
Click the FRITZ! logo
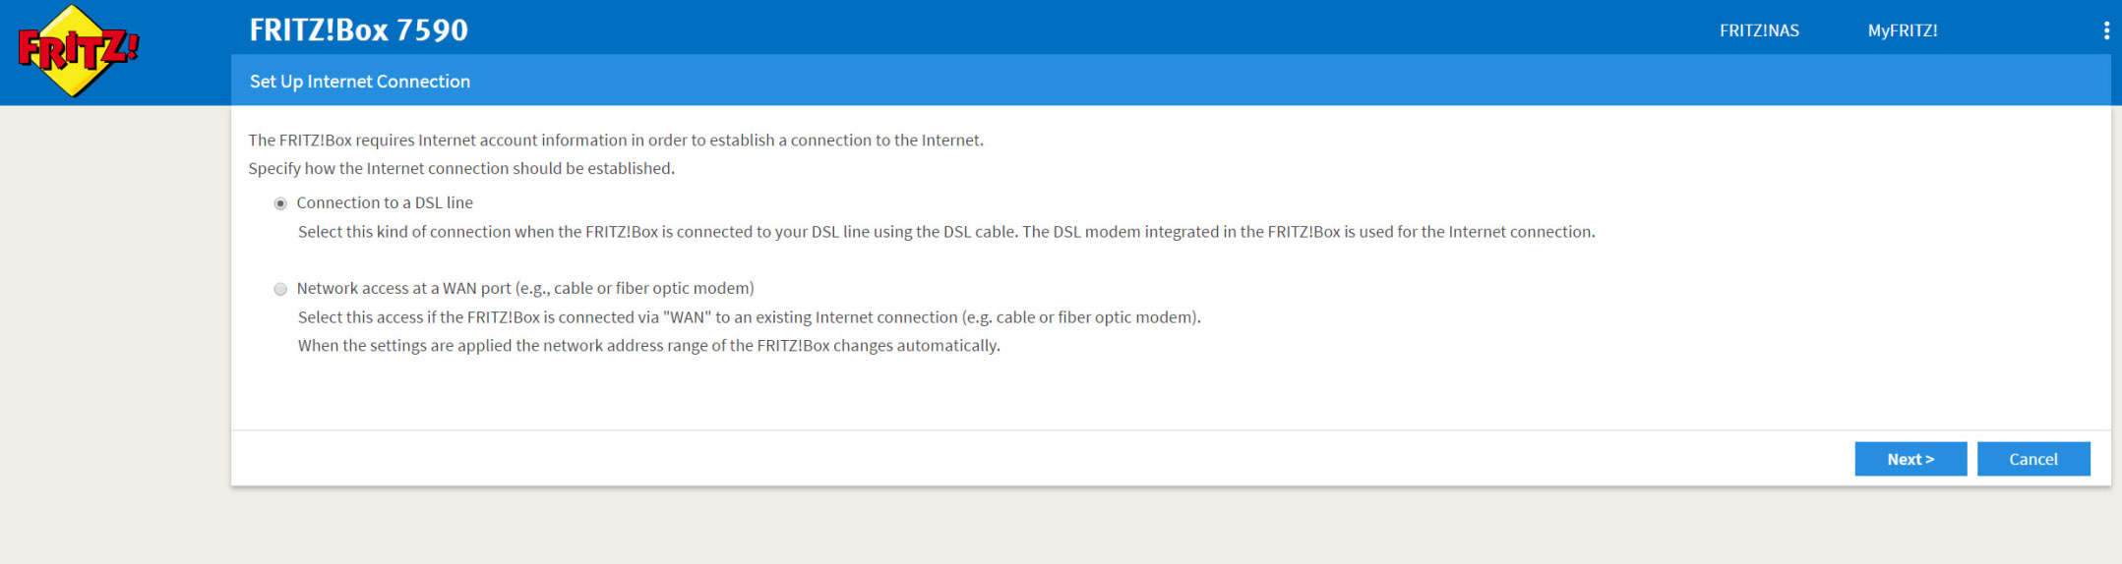click(79, 50)
